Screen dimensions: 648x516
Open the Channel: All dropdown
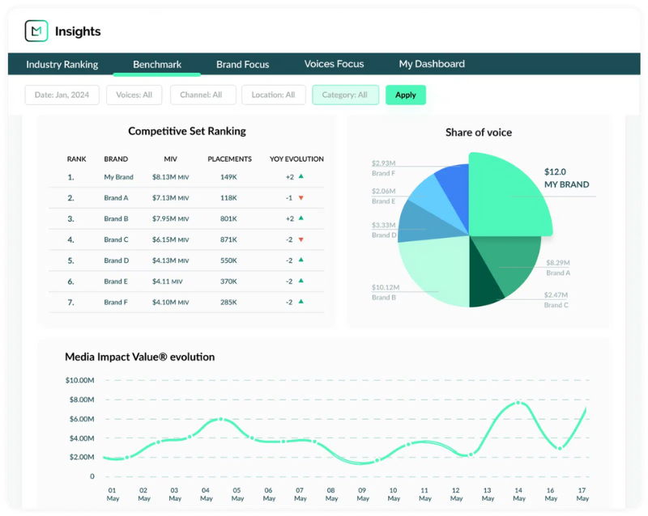coord(202,95)
